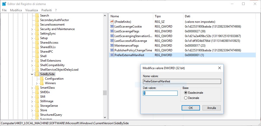
Task: Click the Winners folder icon
Action: 42,83
